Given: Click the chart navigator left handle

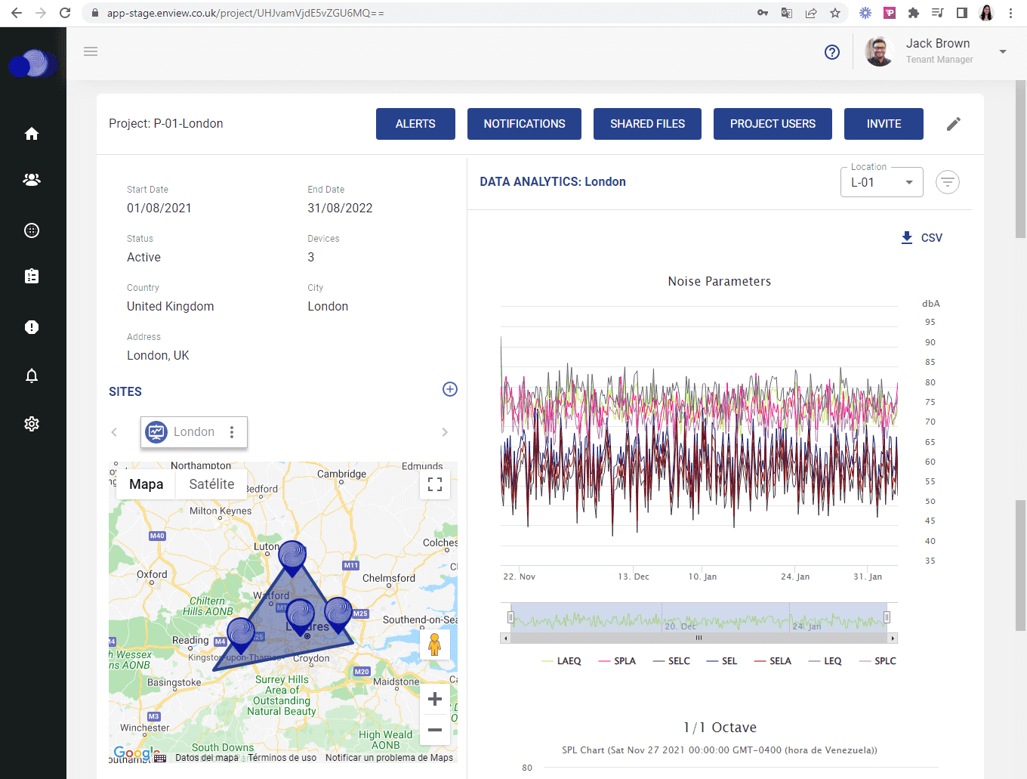Looking at the screenshot, I should coord(510,617).
